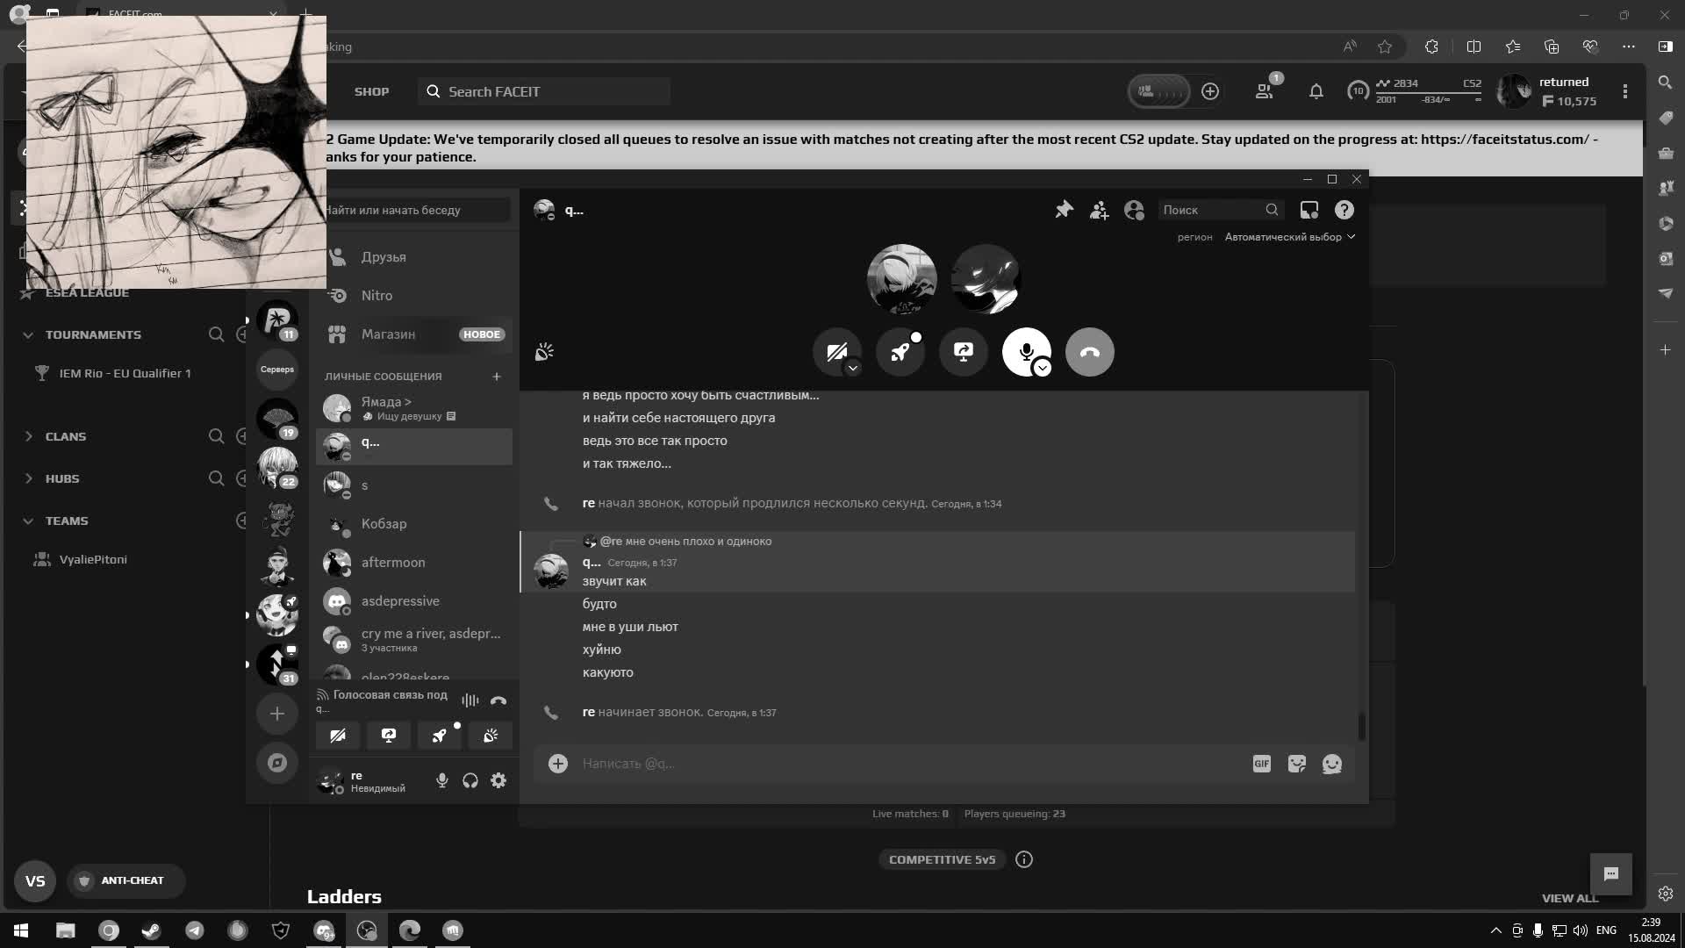Open Nitro tab in Discord
Image resolution: width=1685 pixels, height=948 pixels.
(x=414, y=296)
